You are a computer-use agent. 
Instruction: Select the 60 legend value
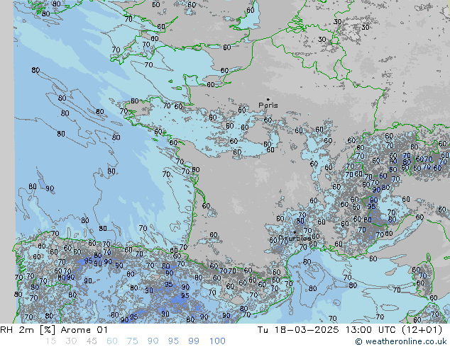tap(112, 341)
